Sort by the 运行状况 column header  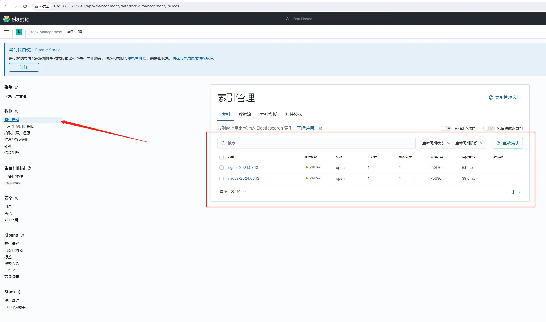[311, 157]
